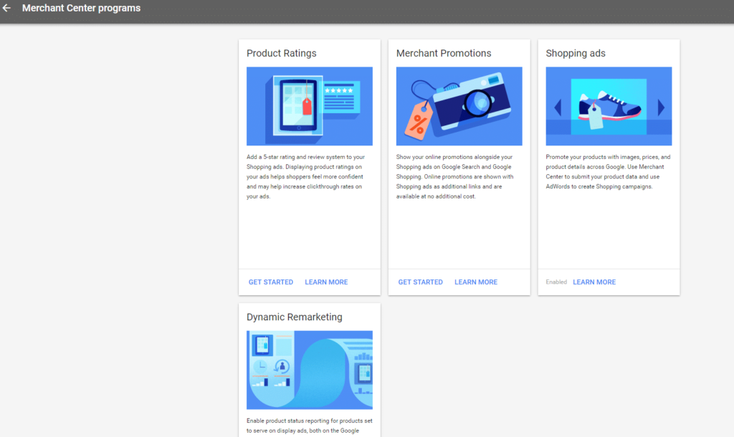Click the five-star rating graphic in Product Ratings

click(x=338, y=91)
